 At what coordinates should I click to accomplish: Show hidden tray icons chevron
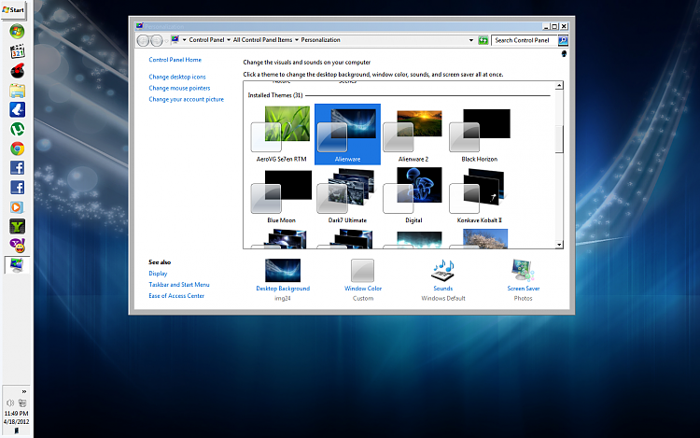point(23,391)
